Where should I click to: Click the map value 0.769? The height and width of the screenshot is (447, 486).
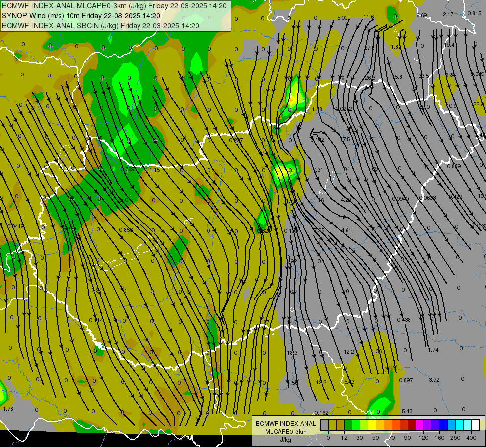(x=128, y=169)
